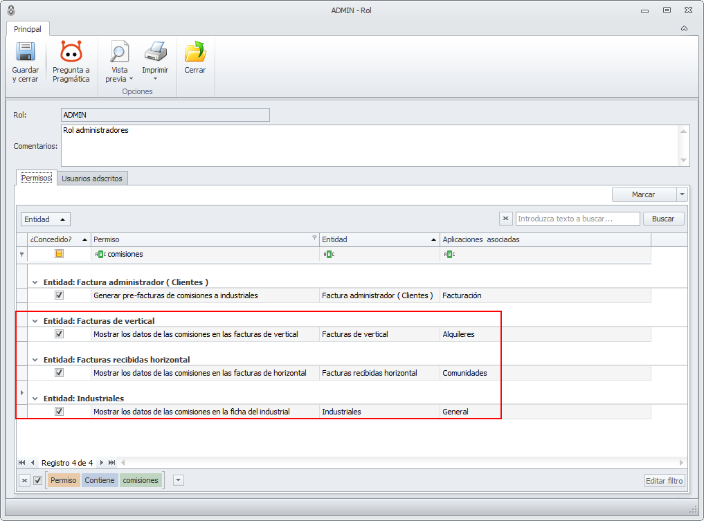
Task: Click the Guardar y cerrar save icon
Action: (x=26, y=52)
